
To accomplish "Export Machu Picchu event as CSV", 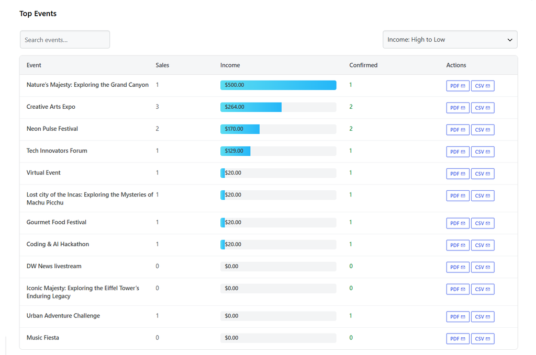I will coord(483,196).
